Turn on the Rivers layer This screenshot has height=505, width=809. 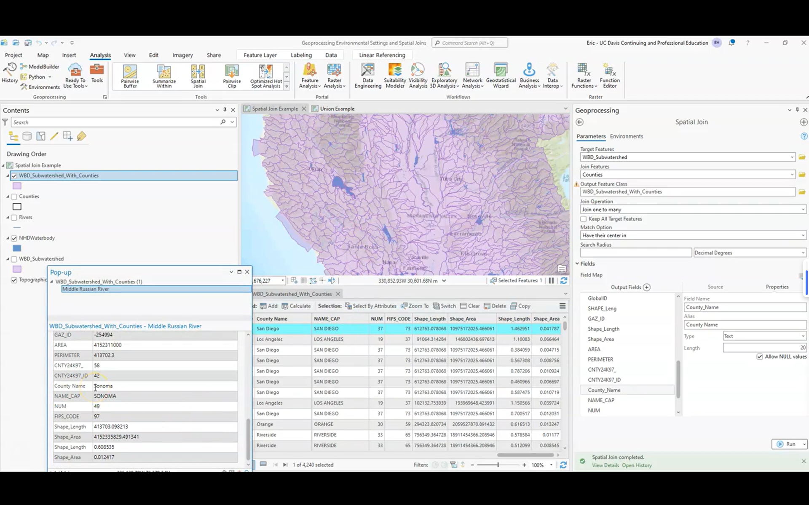(14, 218)
